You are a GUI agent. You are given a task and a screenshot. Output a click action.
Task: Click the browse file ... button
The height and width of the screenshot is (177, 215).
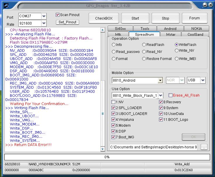tap(204, 147)
